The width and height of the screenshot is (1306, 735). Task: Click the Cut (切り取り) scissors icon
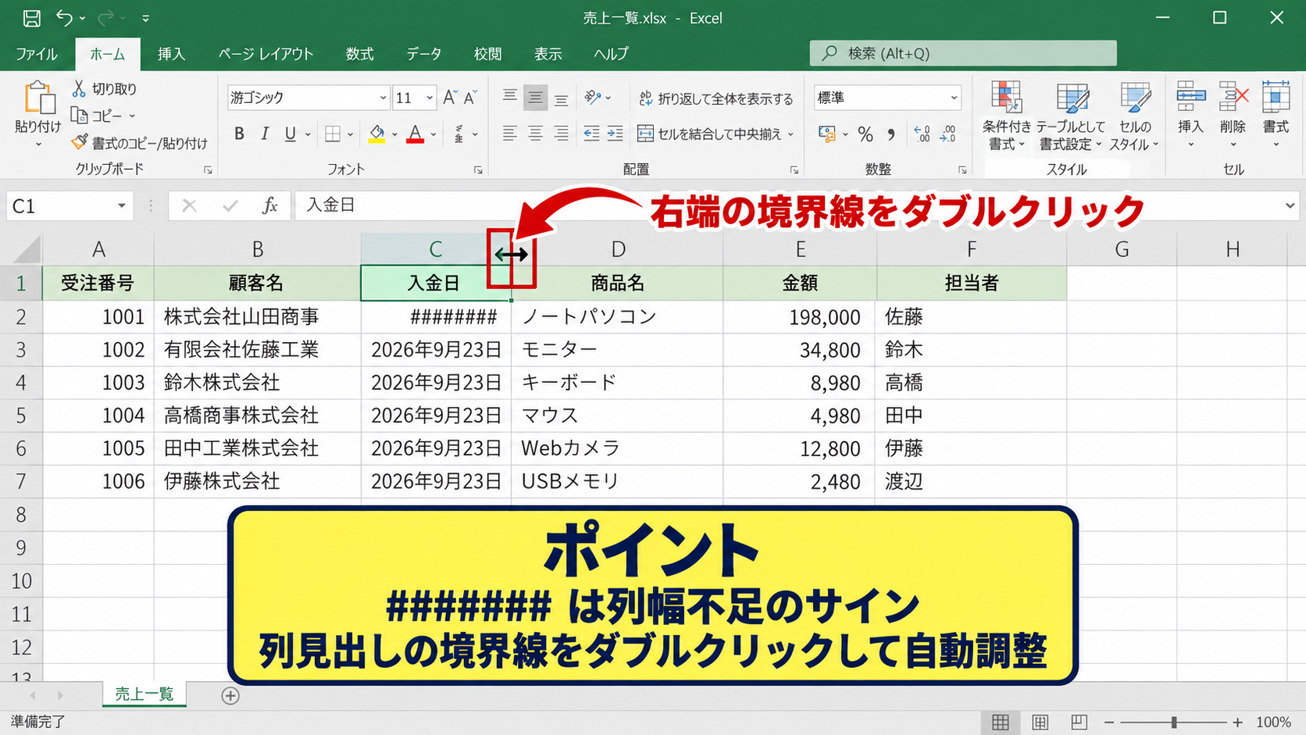(79, 88)
